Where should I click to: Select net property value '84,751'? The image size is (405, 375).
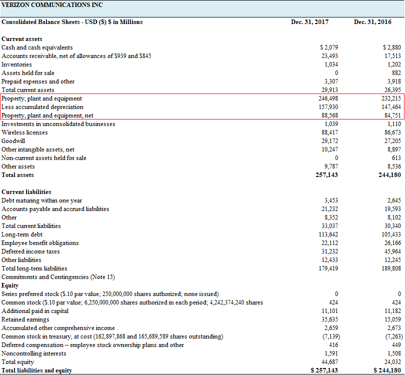point(393,115)
